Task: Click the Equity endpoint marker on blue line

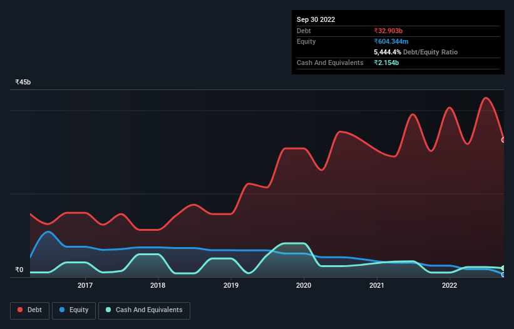Action: 503,275
